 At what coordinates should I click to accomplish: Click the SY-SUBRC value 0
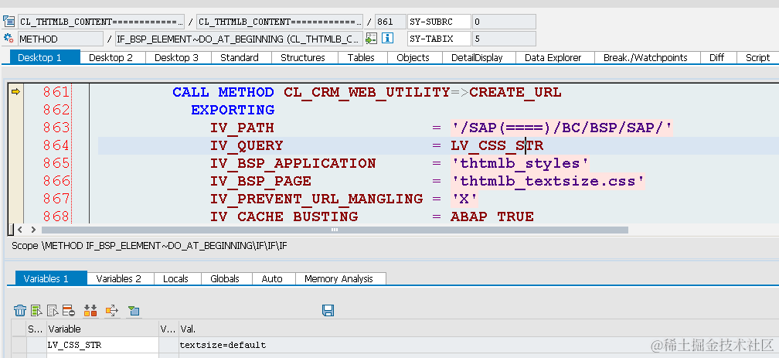(x=504, y=22)
